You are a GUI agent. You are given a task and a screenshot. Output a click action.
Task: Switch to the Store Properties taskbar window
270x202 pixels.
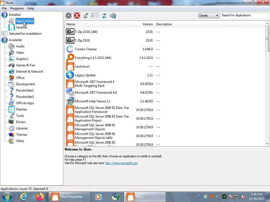pyautogui.click(x=69, y=197)
